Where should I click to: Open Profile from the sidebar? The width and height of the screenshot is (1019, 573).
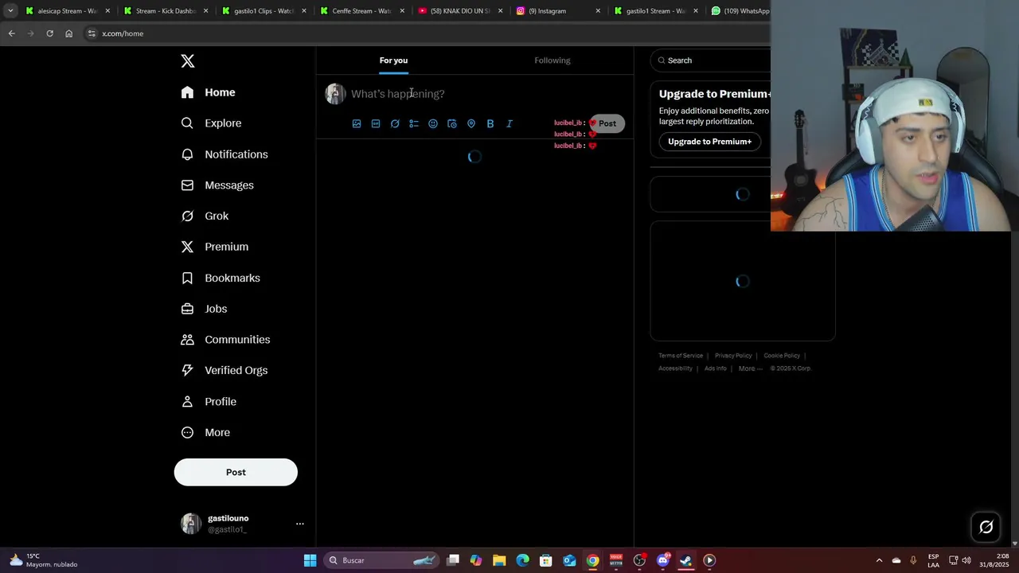pos(209,402)
